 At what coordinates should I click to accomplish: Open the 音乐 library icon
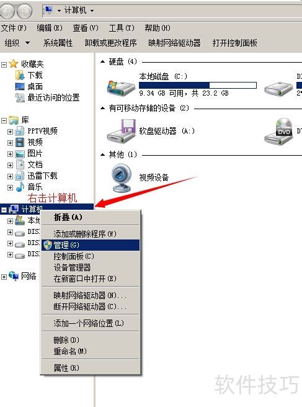(20, 187)
